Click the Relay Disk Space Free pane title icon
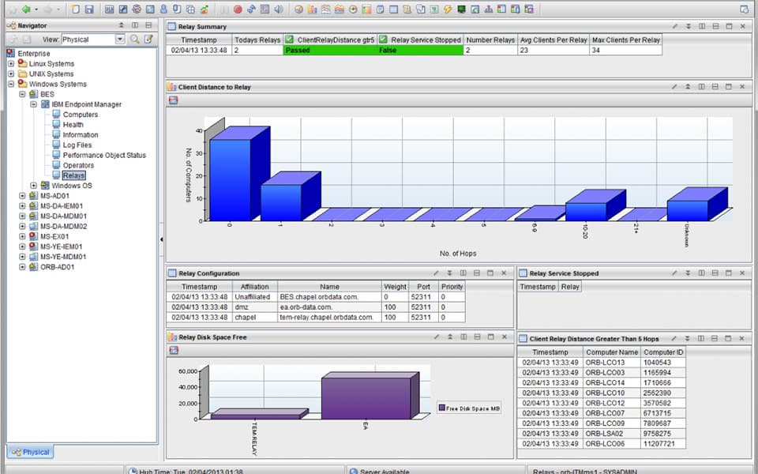This screenshot has height=474, width=758. [x=171, y=337]
